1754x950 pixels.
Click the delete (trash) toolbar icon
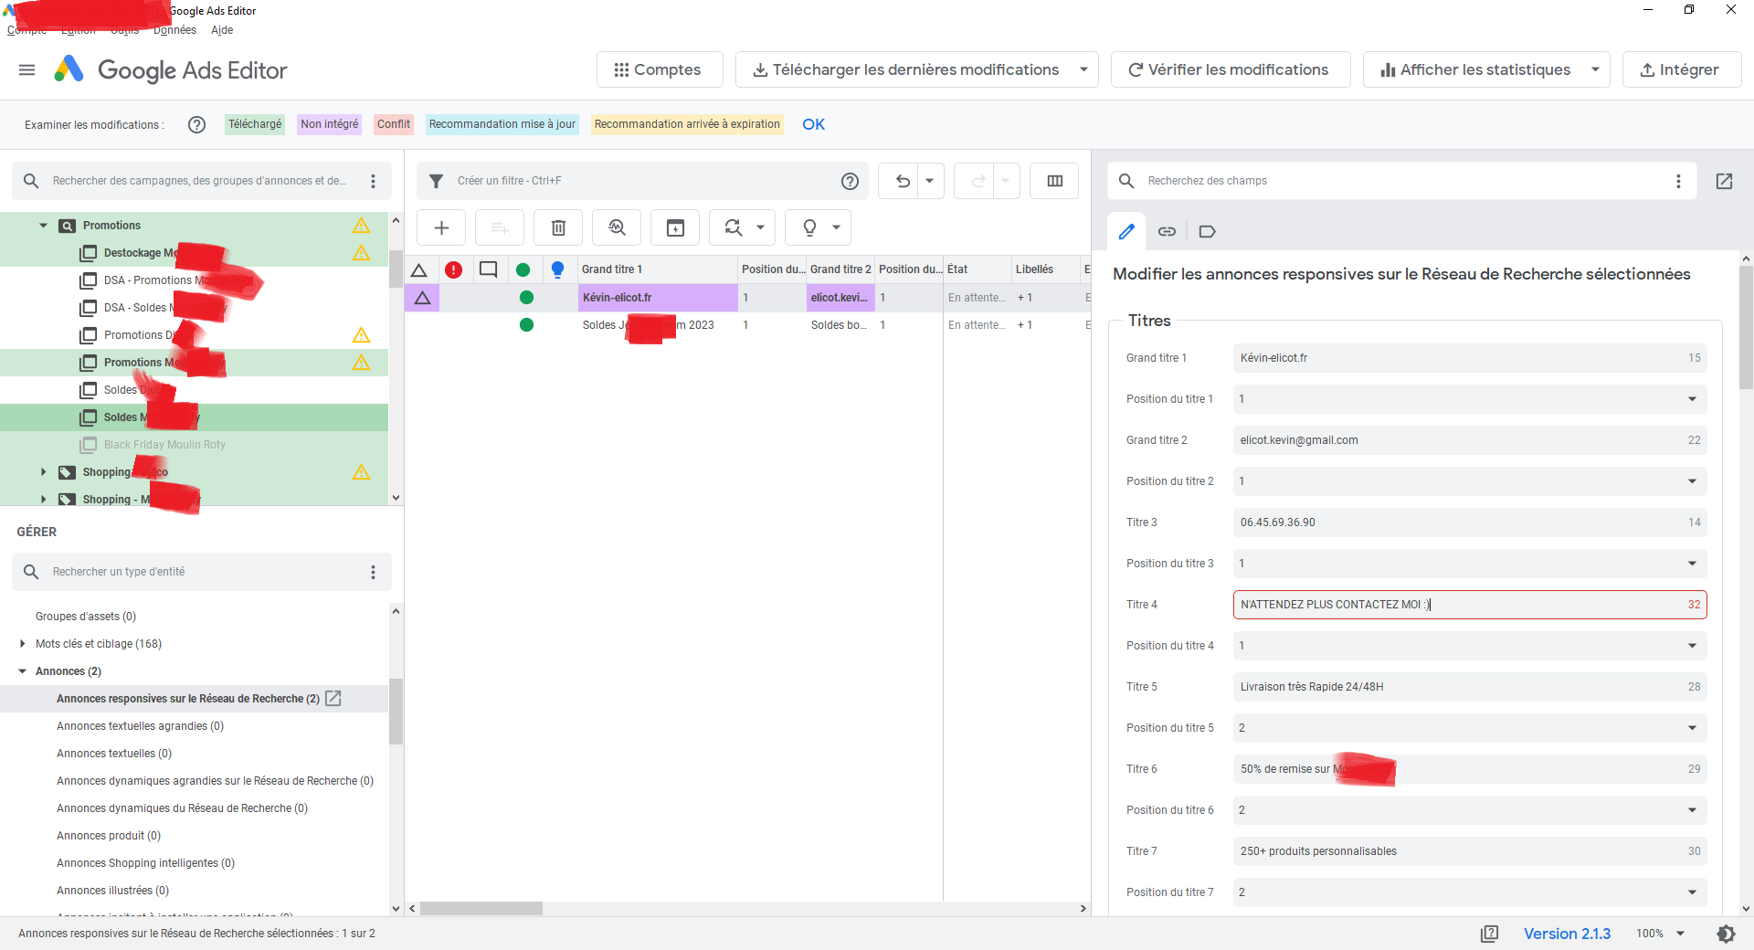pos(557,227)
